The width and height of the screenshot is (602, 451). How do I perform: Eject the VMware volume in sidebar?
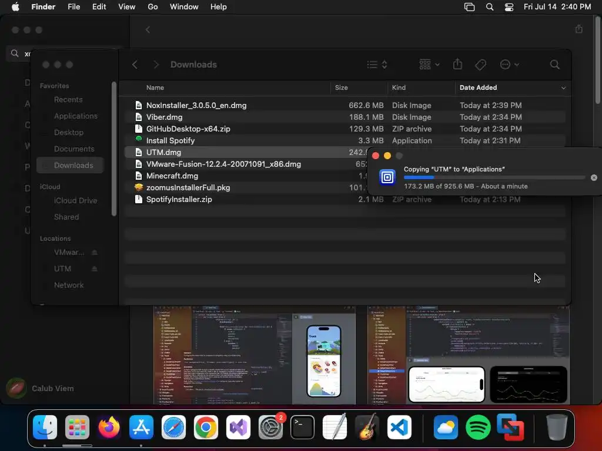pos(95,253)
